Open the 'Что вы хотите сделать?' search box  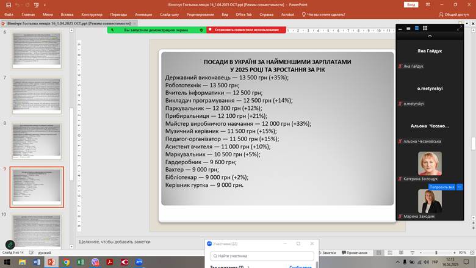point(330,13)
